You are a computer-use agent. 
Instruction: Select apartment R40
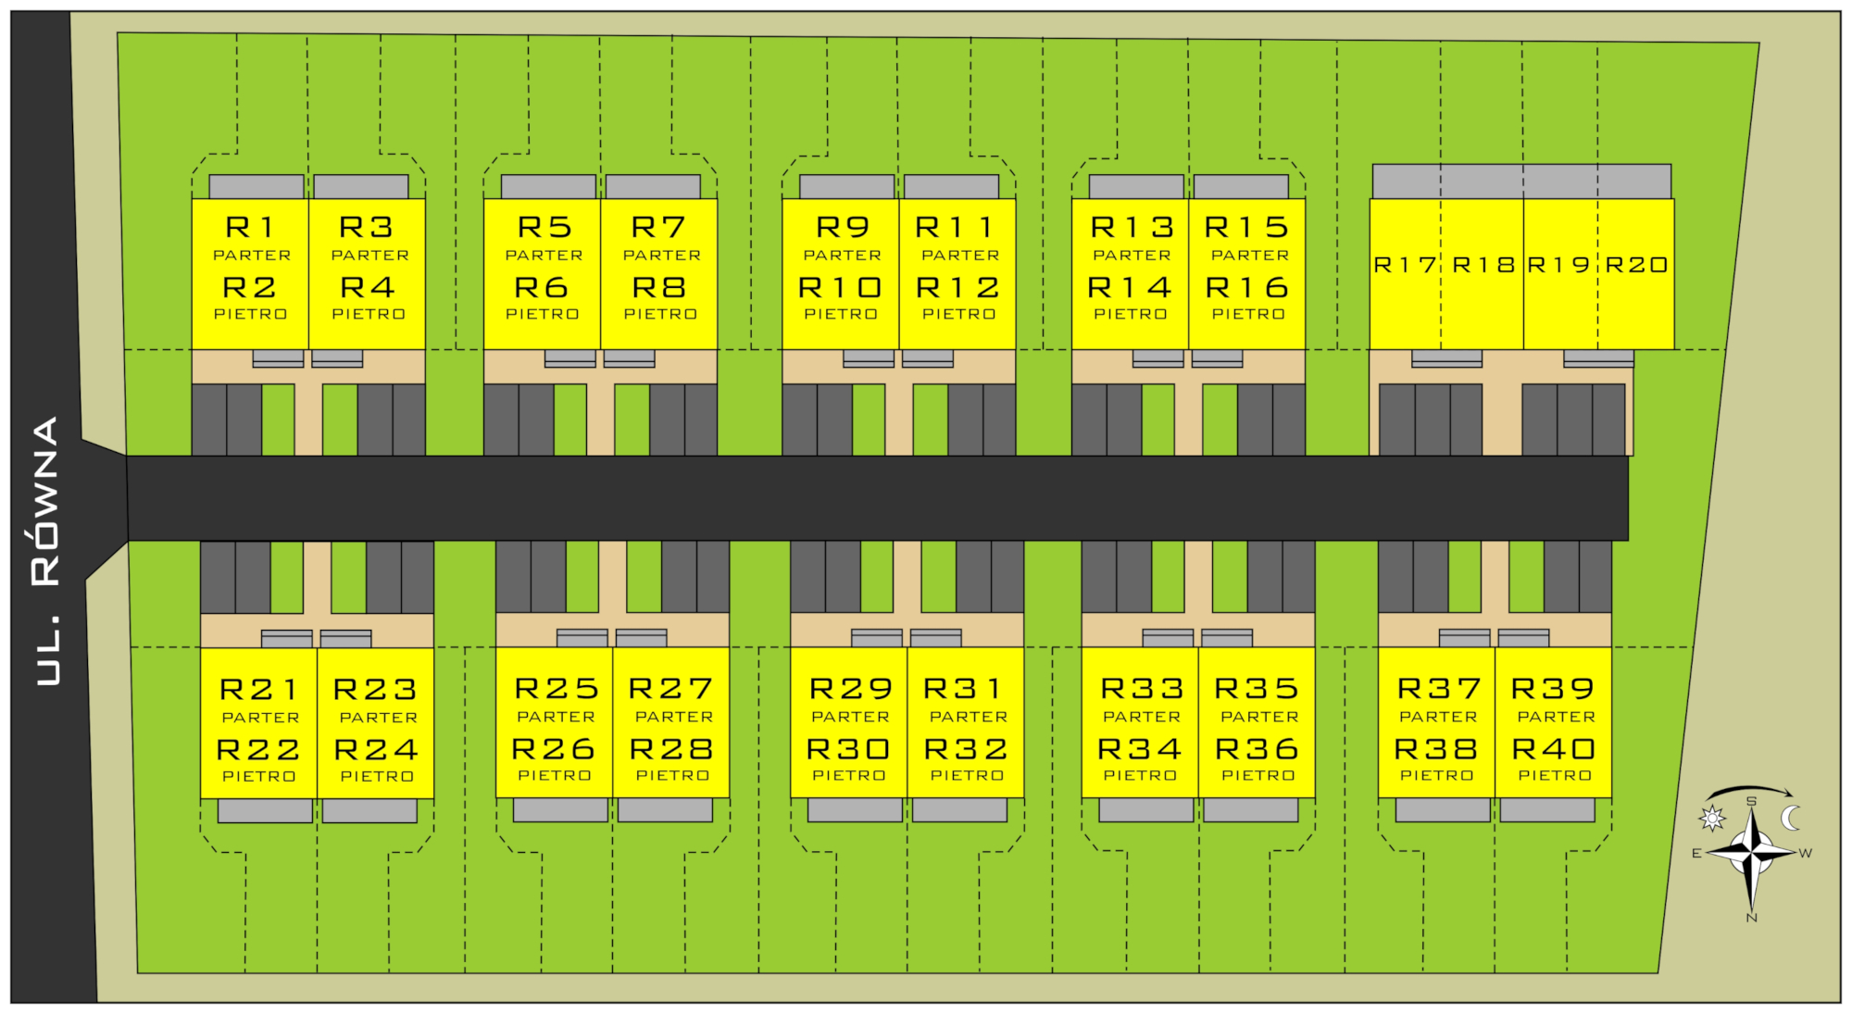(1554, 748)
